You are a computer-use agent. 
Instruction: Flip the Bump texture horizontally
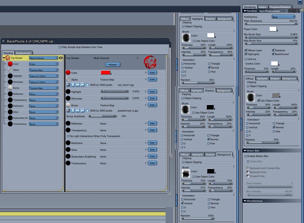click(x=78, y=110)
